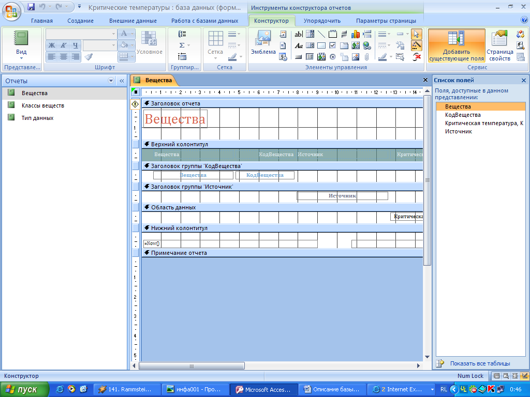Select the Label (Aa) control tool
The width and height of the screenshot is (530, 397).
[299, 45]
